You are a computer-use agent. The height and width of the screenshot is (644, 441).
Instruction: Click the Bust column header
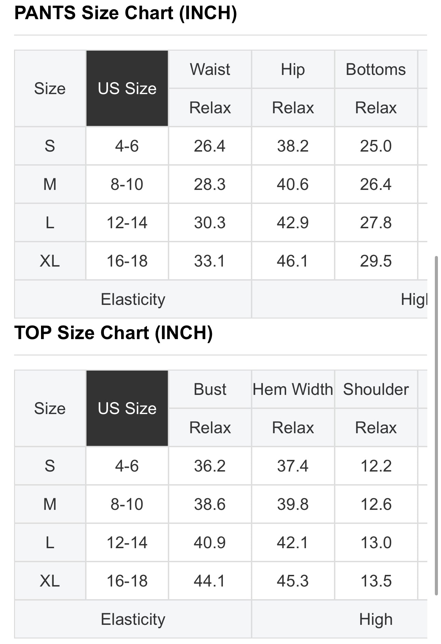coord(210,389)
